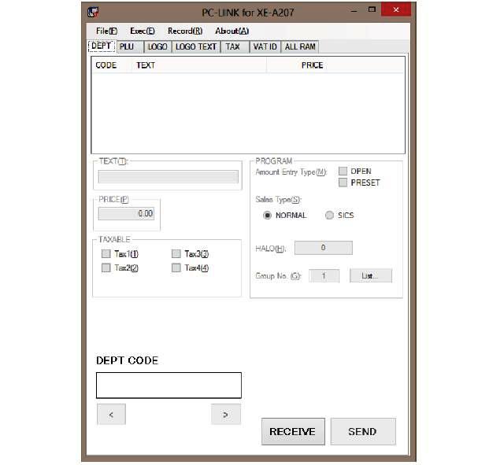Open the VAT ID tab
Screen dimensions: 504x465
click(x=264, y=46)
